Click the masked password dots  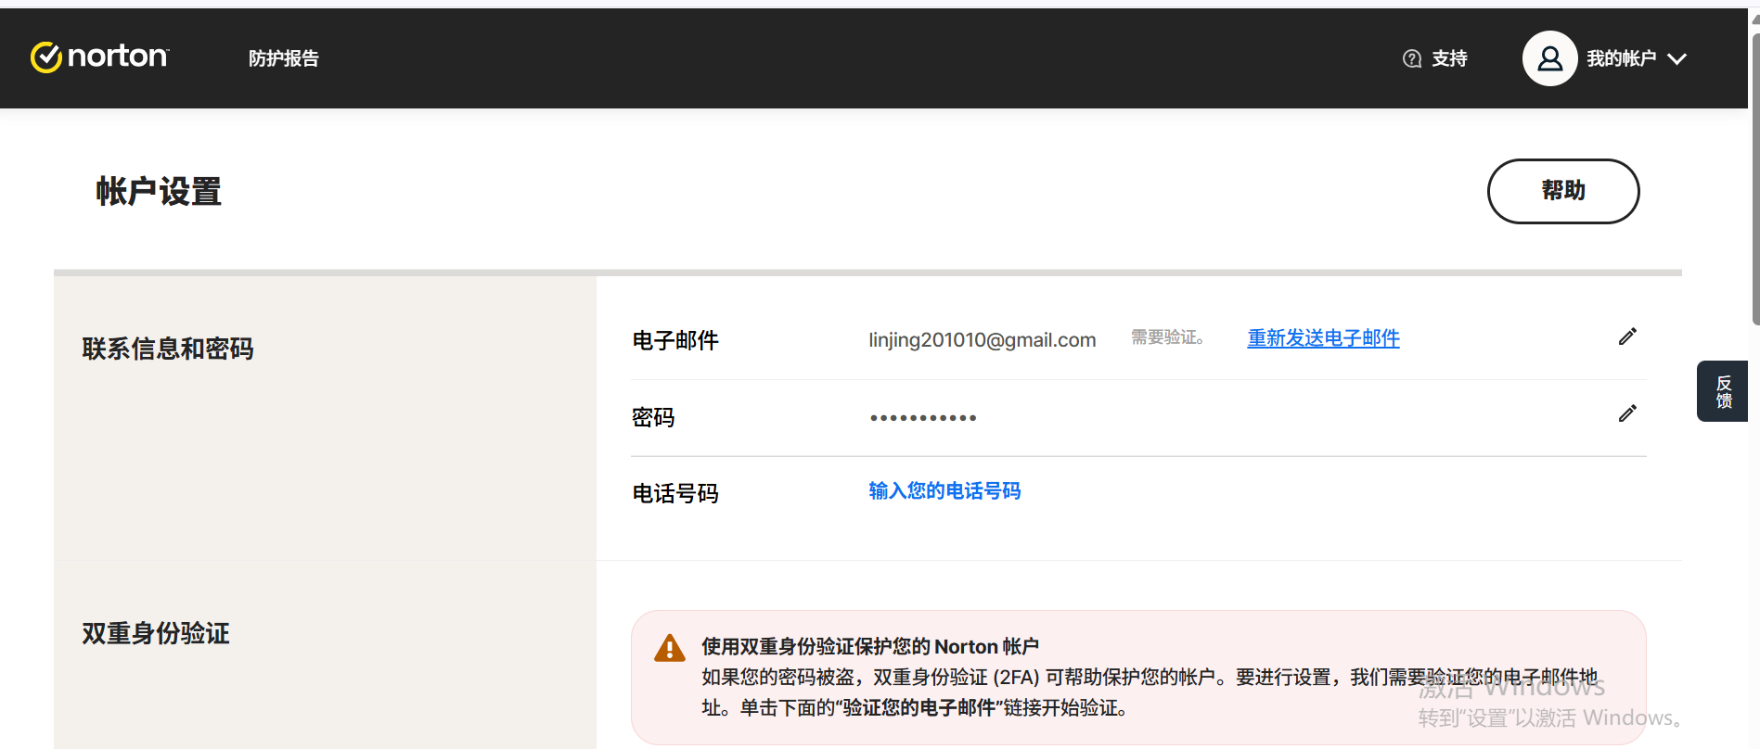[923, 418]
